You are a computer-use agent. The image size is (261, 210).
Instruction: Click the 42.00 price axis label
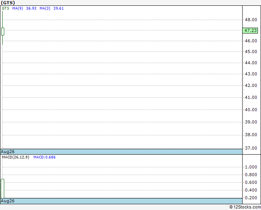(251, 85)
